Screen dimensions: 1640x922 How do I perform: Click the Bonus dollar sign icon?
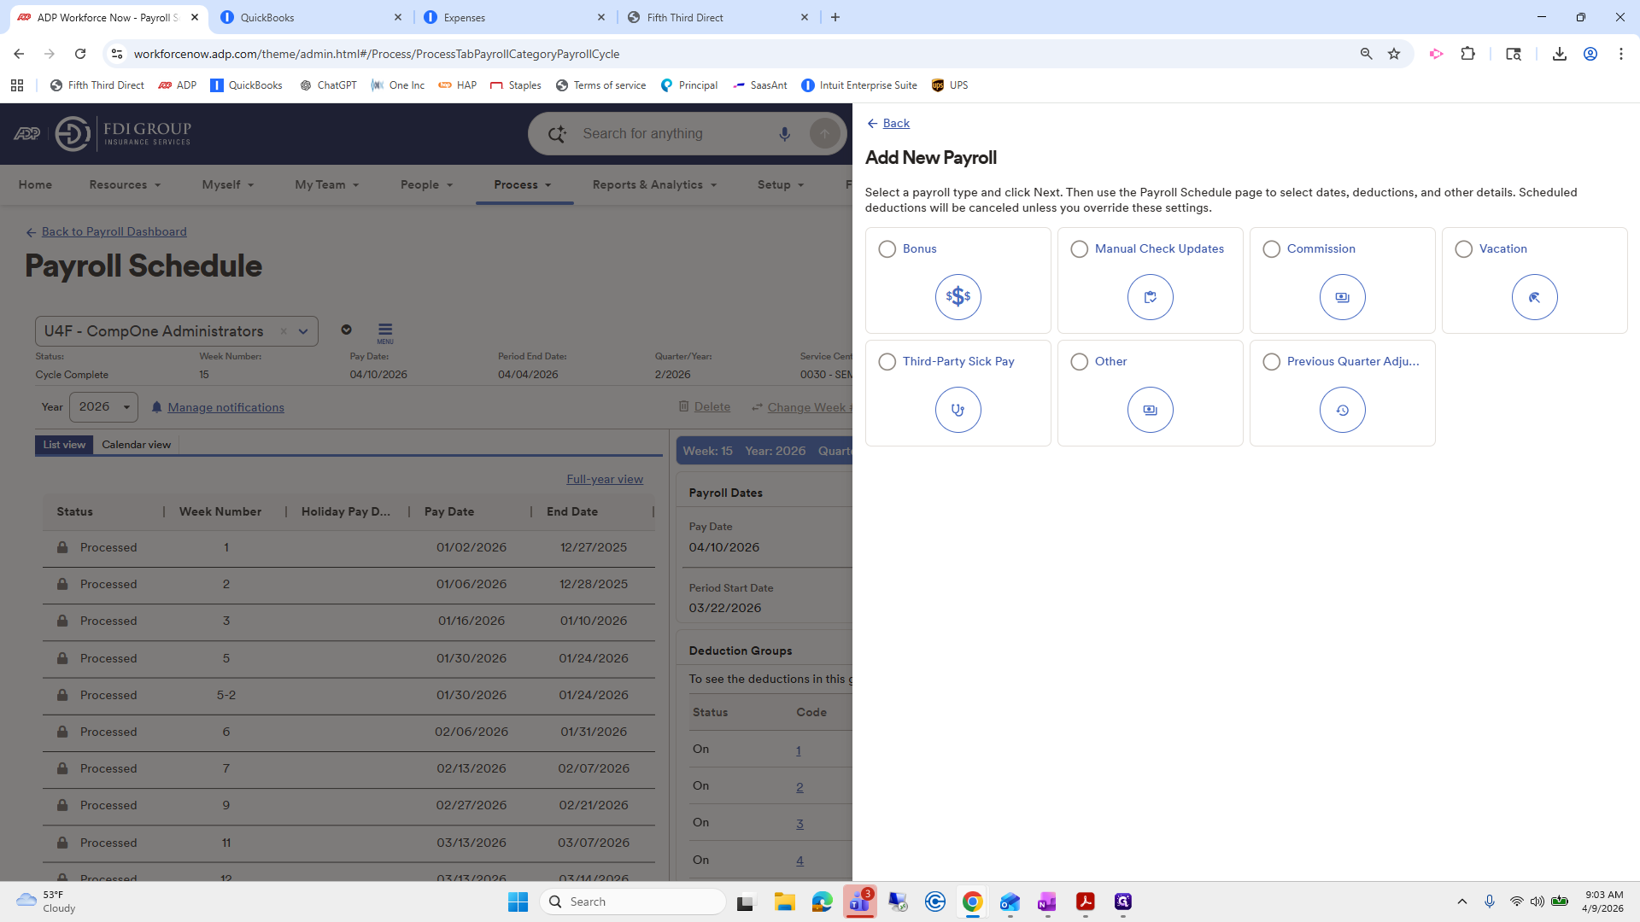(x=958, y=297)
